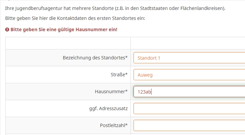Click the empty right table header cell
245x135 pixels.
pyautogui.click(x=188, y=43)
